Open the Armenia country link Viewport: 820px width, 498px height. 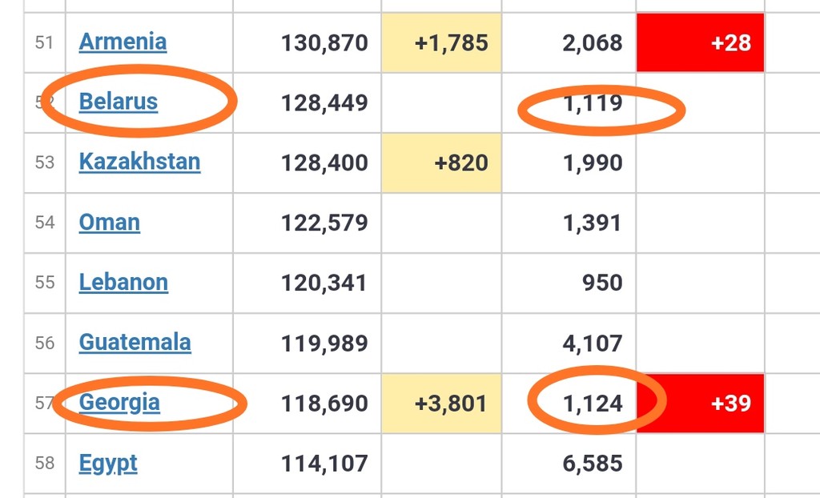point(123,42)
